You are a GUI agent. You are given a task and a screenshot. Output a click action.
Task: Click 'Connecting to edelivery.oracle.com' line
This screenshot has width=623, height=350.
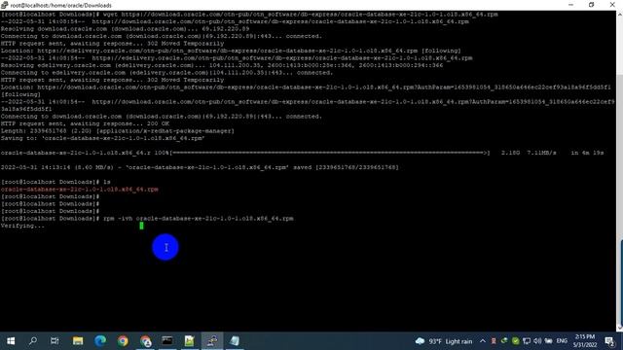[x=166, y=73]
